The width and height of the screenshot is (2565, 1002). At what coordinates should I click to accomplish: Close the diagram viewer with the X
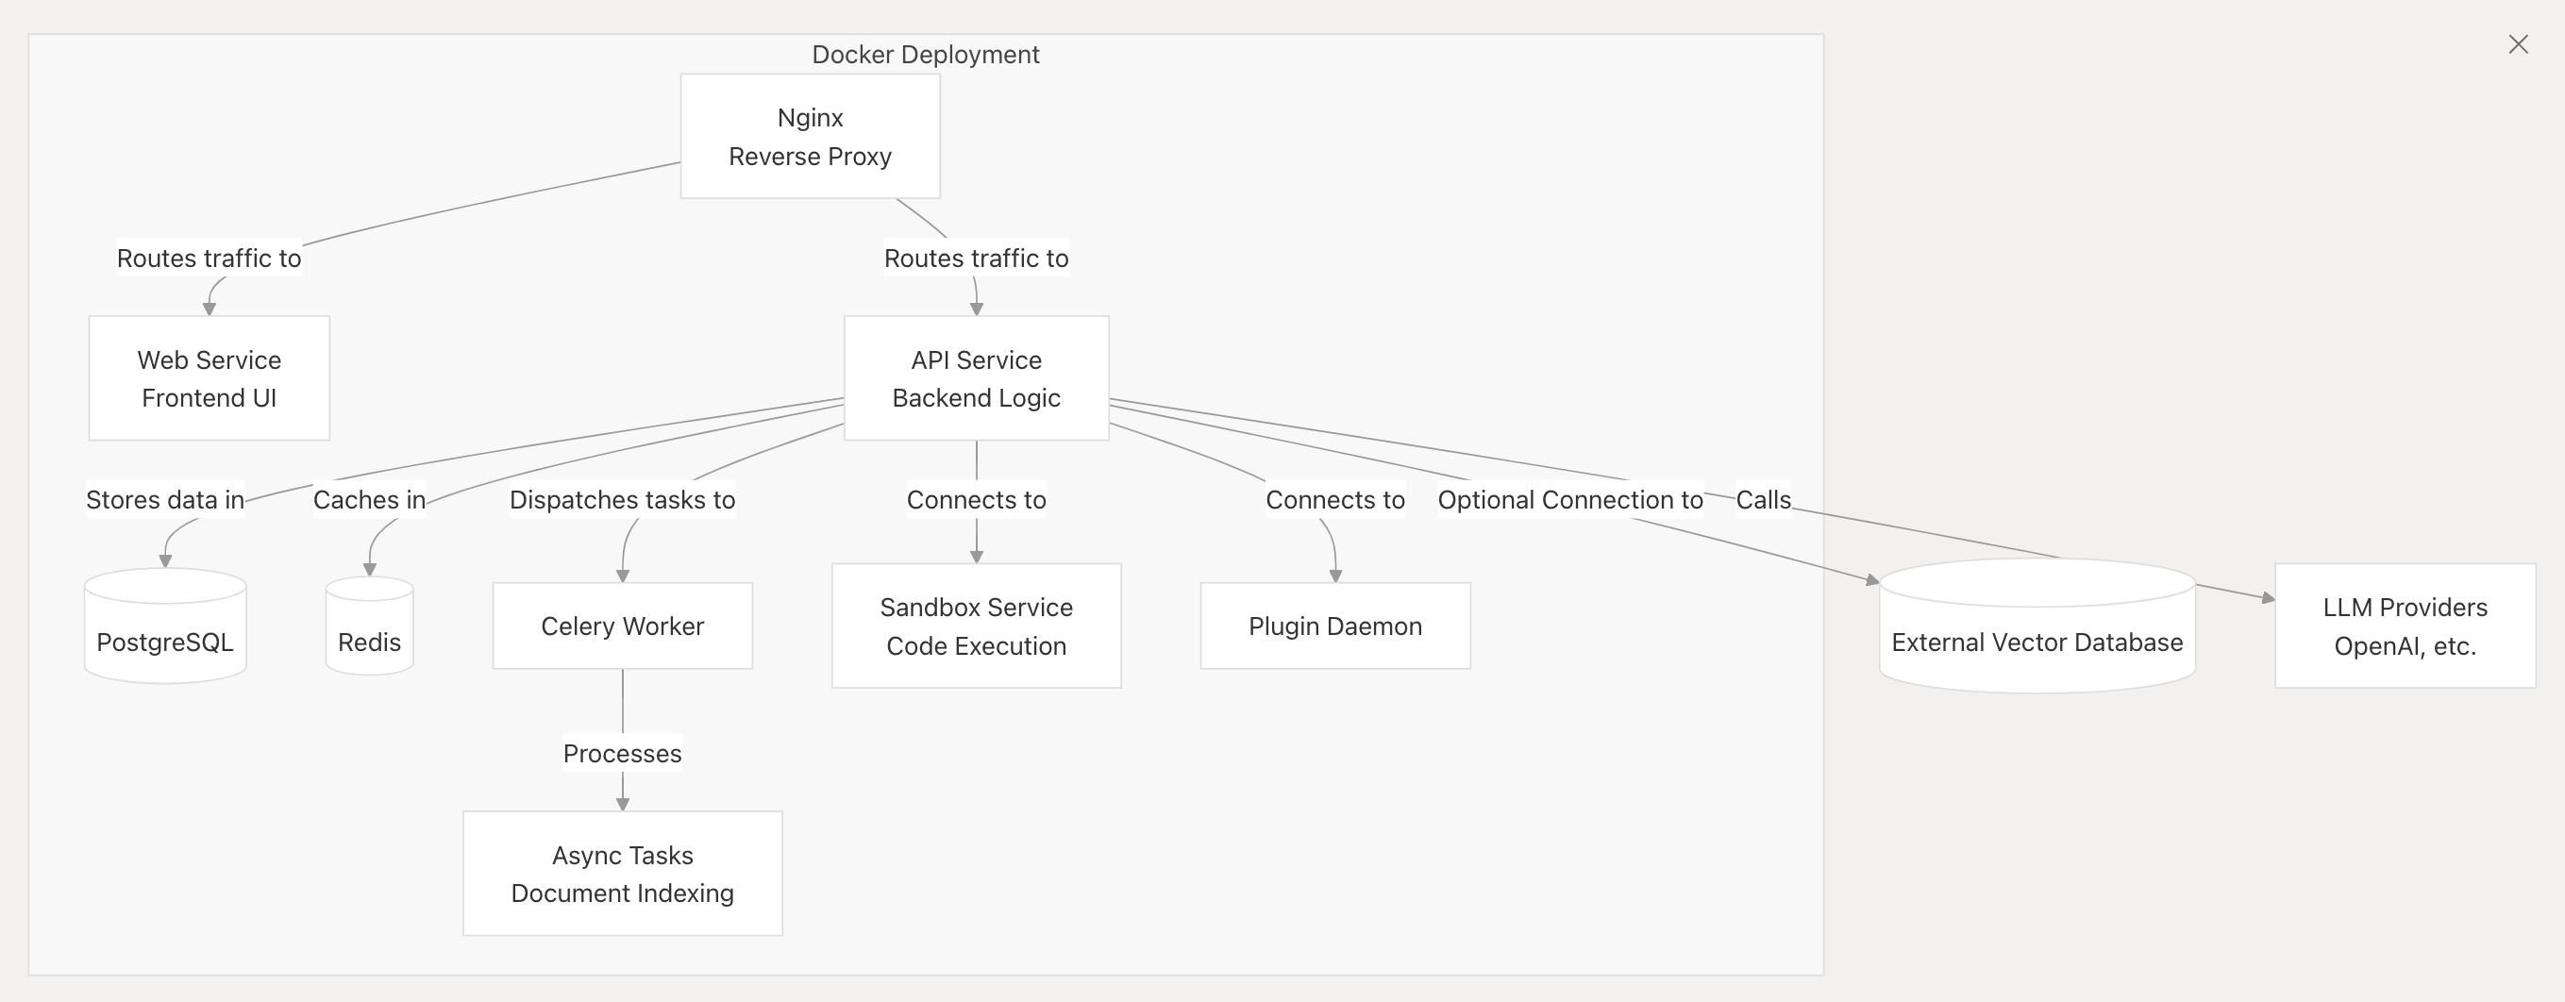tap(2518, 44)
